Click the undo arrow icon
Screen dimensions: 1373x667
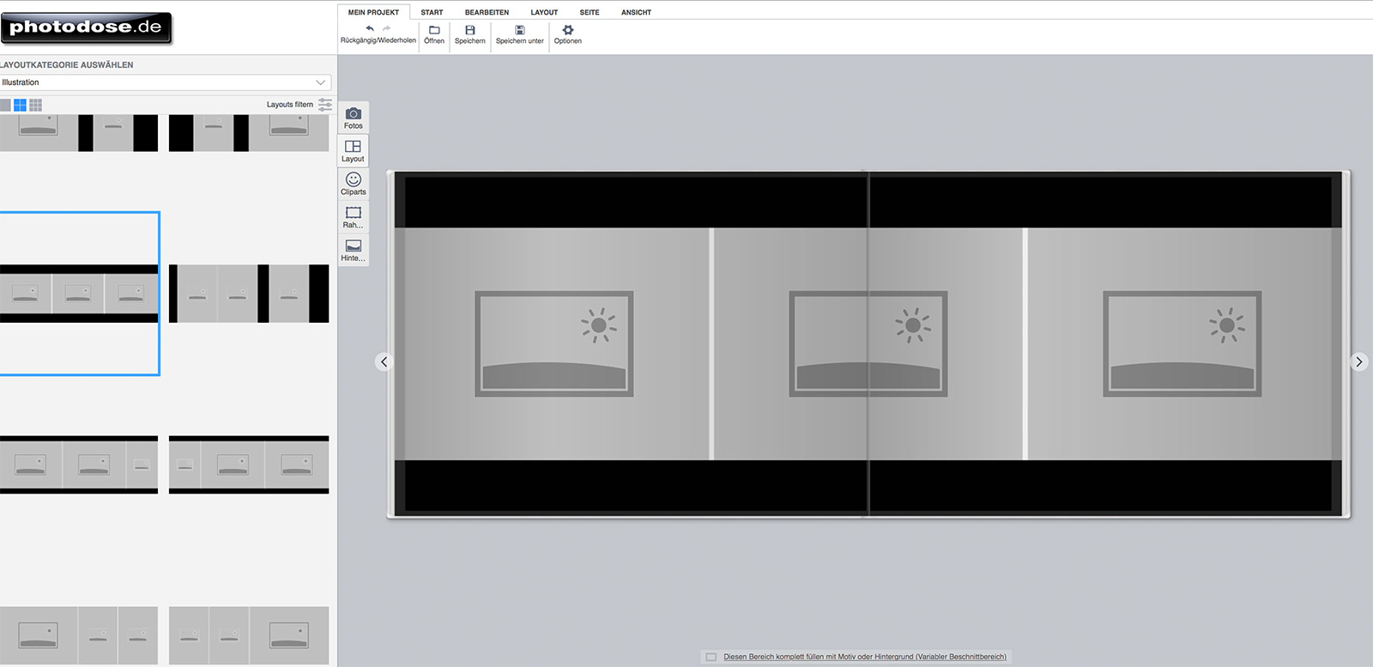point(370,28)
